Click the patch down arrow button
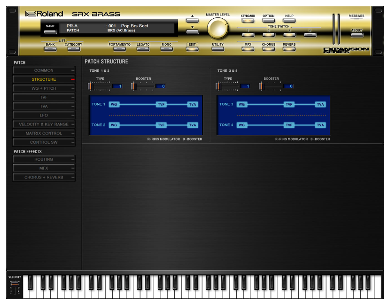Screen dimensions: 388x303 [192, 31]
